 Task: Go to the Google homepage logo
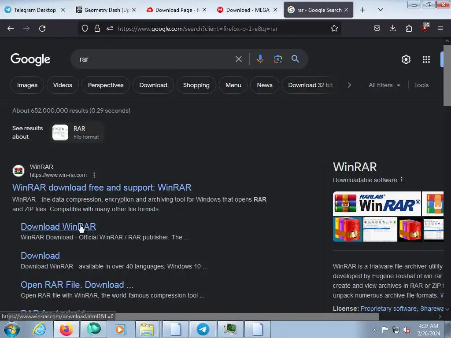pos(30,59)
